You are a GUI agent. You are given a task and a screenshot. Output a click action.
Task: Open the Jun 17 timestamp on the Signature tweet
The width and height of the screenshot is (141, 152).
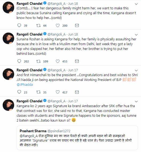(73, 101)
